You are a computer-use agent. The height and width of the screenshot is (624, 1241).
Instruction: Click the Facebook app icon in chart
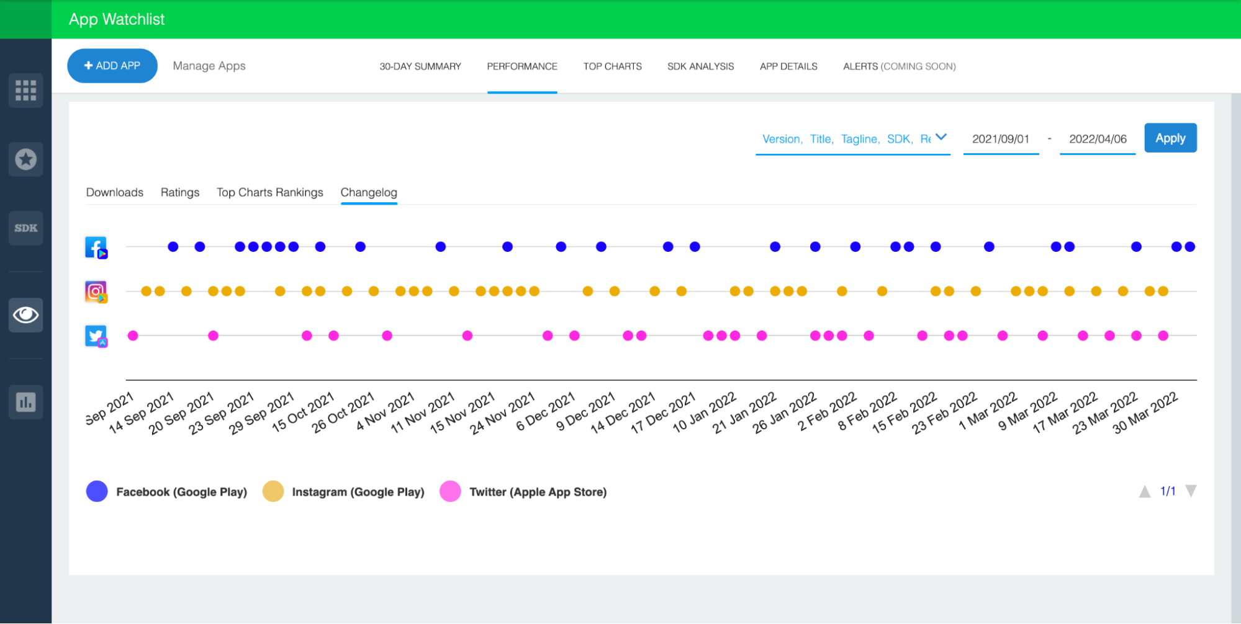coord(96,247)
